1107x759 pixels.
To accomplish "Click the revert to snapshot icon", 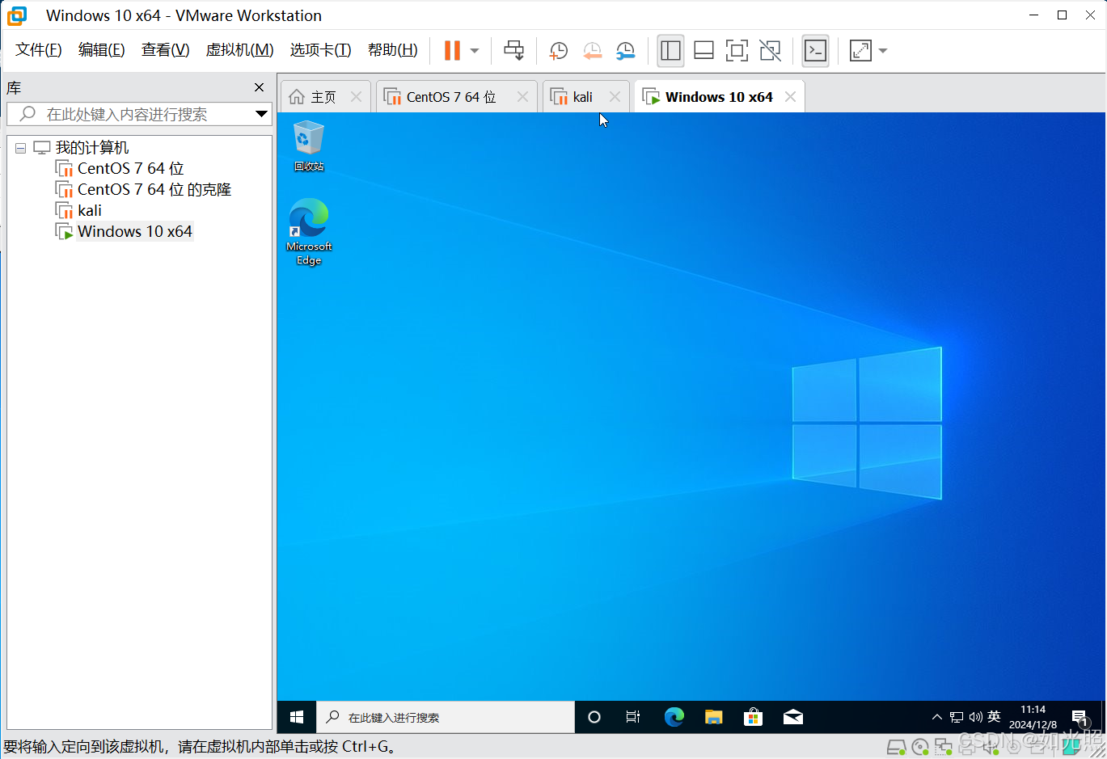I will coord(592,51).
